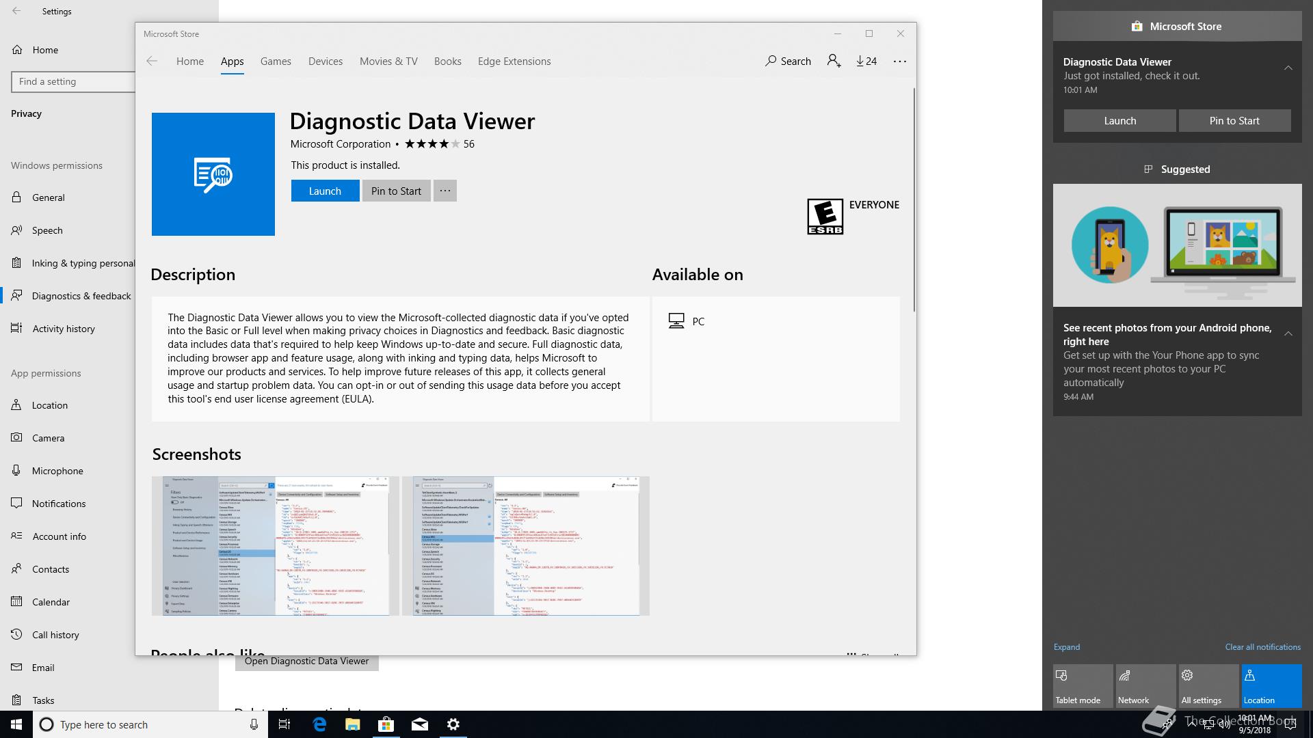Open General privacy settings
Viewport: 1313px width, 738px height.
pos(68,197)
